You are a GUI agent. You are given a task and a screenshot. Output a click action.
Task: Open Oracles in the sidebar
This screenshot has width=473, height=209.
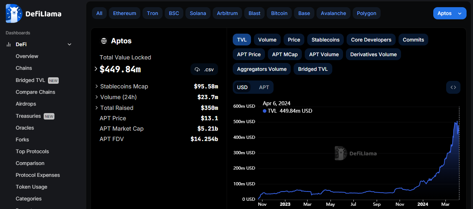click(25, 128)
